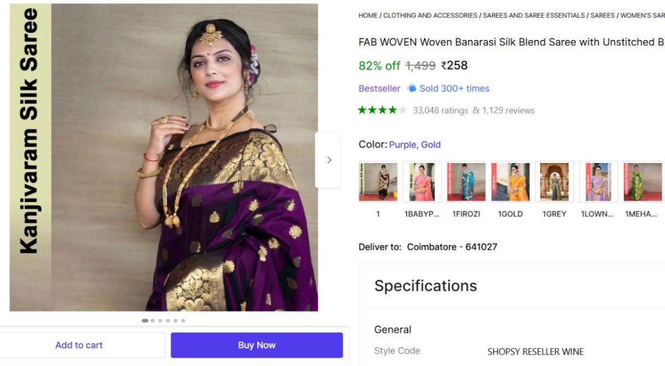
Task: Click the Add to cart button
Action: [79, 345]
